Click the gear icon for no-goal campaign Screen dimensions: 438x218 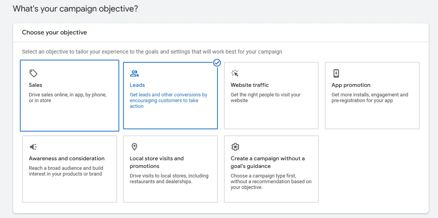point(235,147)
